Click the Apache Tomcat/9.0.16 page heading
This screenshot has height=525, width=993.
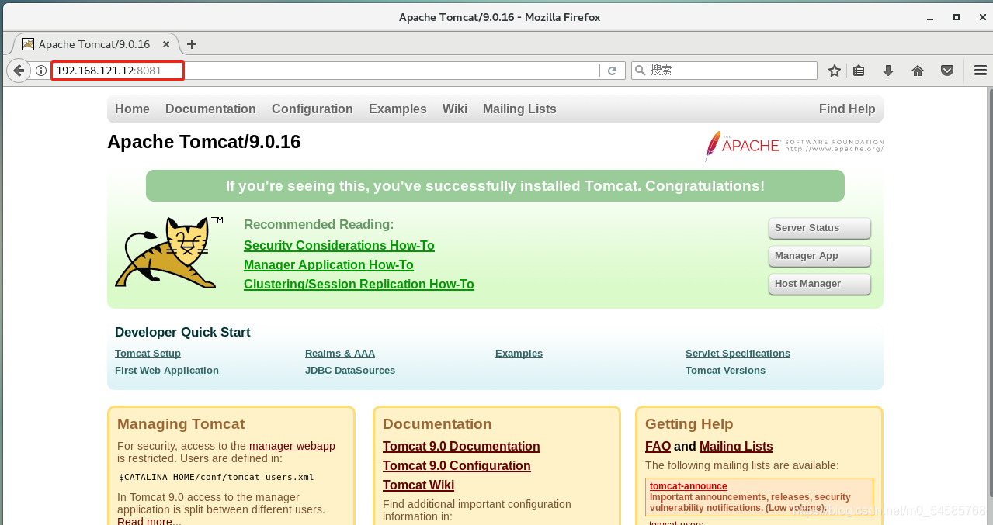(x=203, y=142)
